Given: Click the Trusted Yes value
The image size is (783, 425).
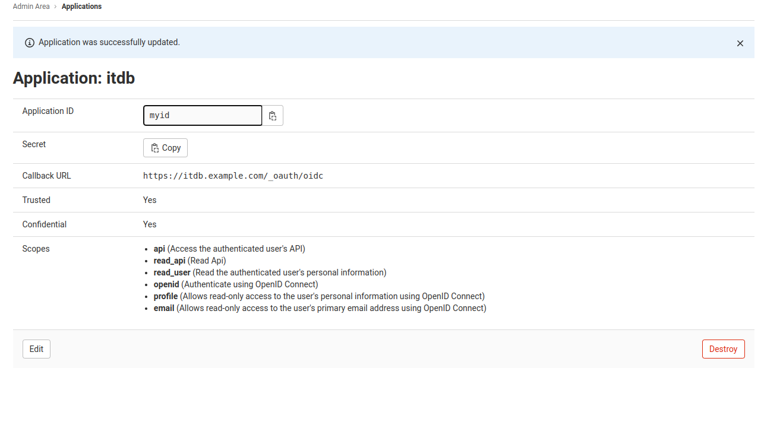Looking at the screenshot, I should [x=149, y=199].
